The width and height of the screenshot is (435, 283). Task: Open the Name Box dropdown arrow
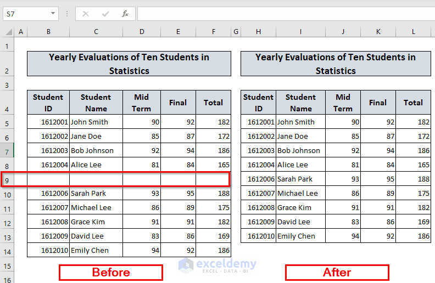coord(53,13)
